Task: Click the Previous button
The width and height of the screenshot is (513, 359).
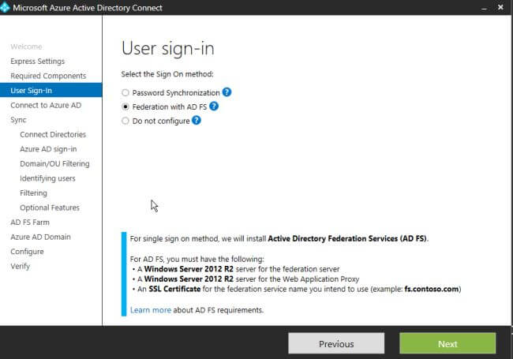Action: pos(336,344)
